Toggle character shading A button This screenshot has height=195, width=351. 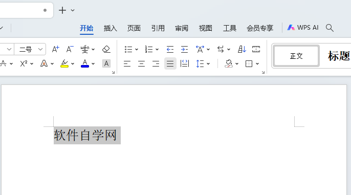click(x=106, y=63)
